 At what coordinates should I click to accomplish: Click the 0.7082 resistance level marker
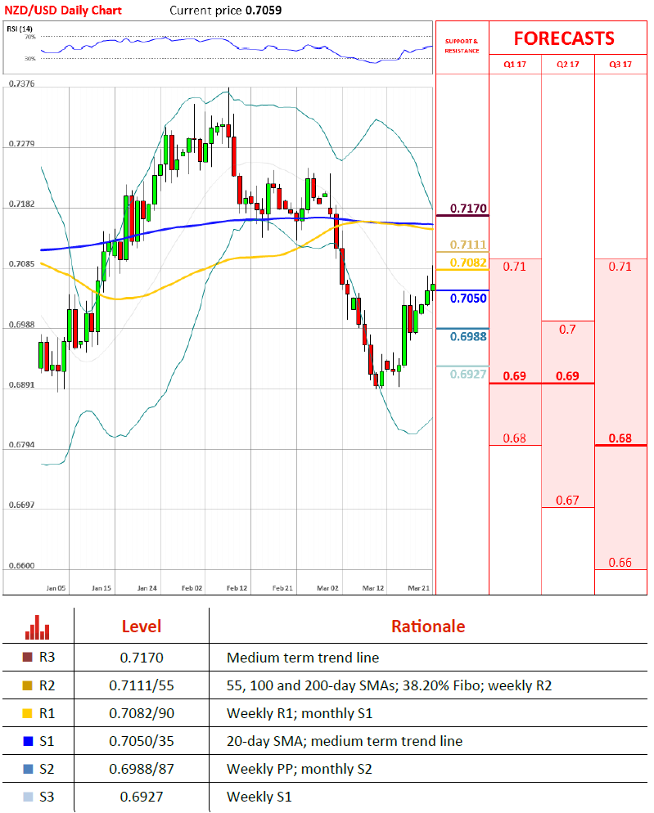click(468, 263)
